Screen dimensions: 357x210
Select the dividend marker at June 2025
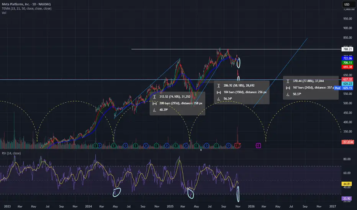[x=206, y=145]
